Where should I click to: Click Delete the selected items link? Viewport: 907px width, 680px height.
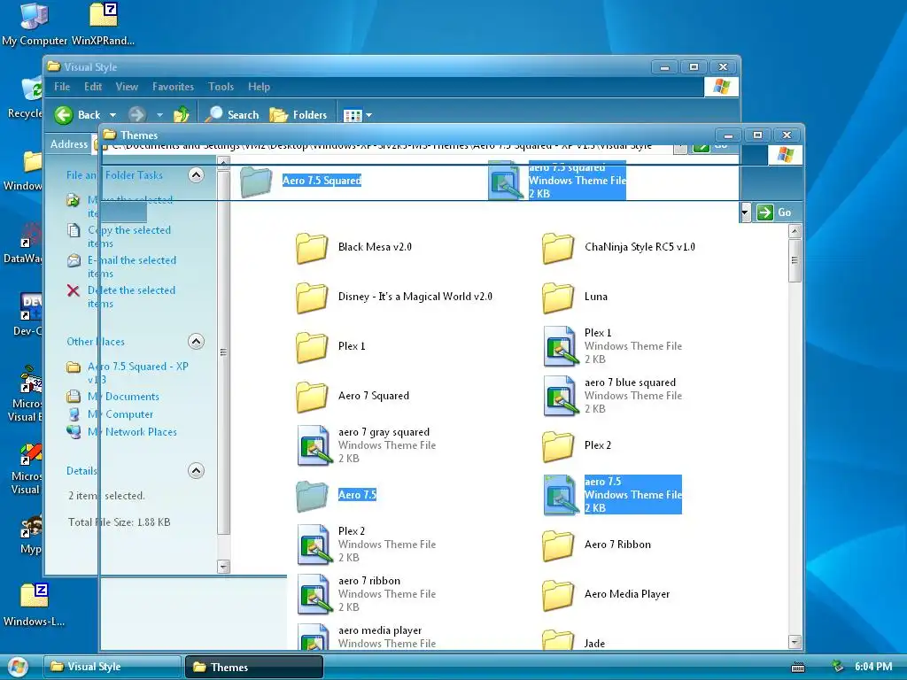pos(131,297)
